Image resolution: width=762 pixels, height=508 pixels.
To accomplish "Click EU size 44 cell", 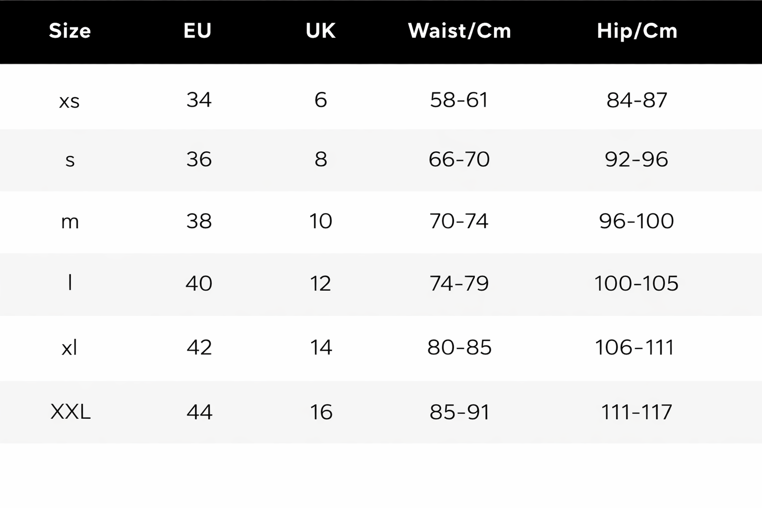I will pos(199,412).
